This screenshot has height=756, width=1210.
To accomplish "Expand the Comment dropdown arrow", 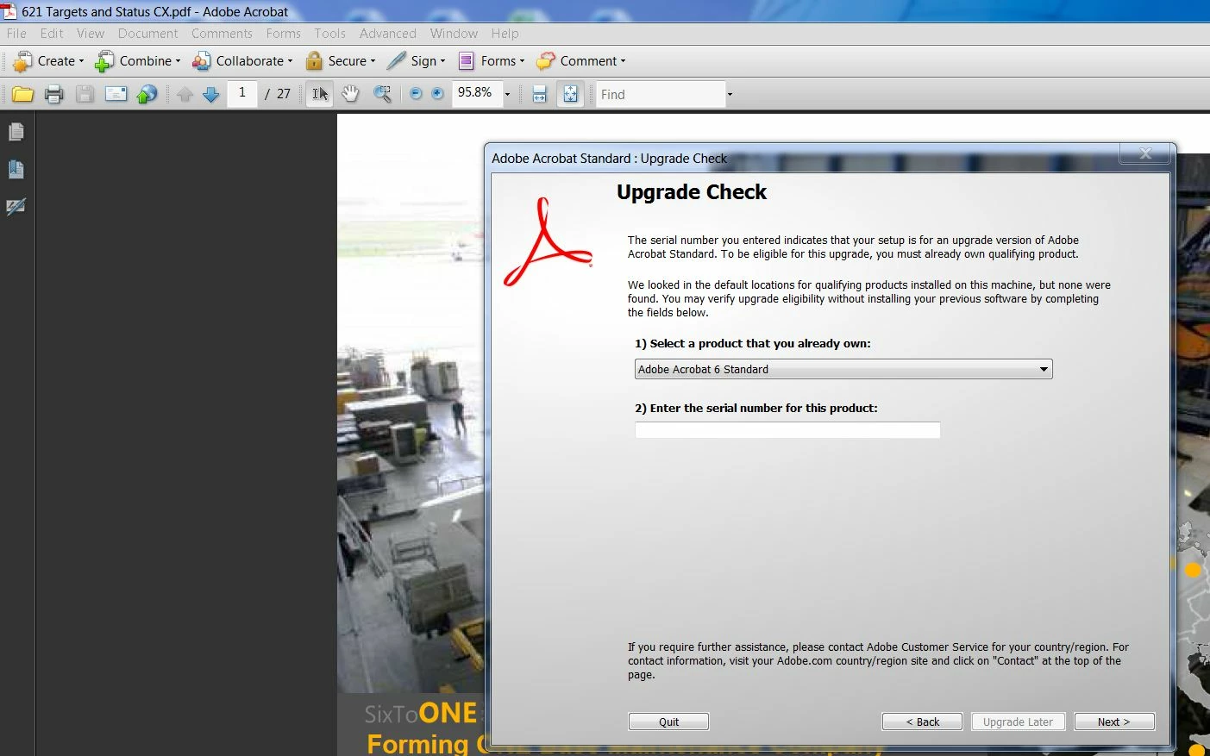I will coord(623,61).
